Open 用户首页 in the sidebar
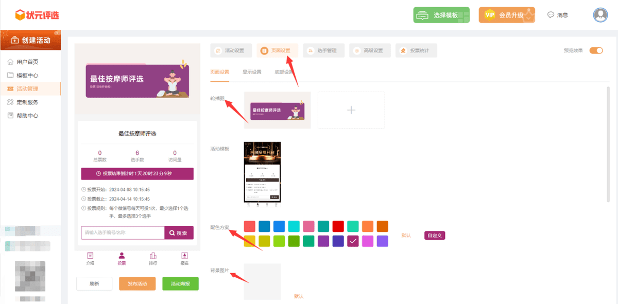This screenshot has width=618, height=304. [27, 62]
